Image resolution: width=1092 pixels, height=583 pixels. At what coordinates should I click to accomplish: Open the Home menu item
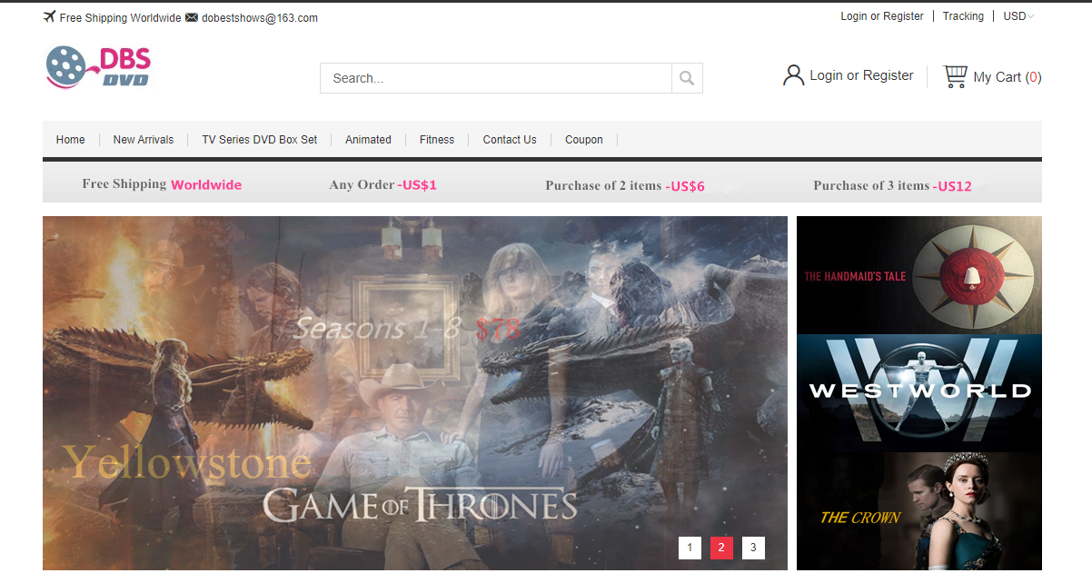(x=71, y=140)
